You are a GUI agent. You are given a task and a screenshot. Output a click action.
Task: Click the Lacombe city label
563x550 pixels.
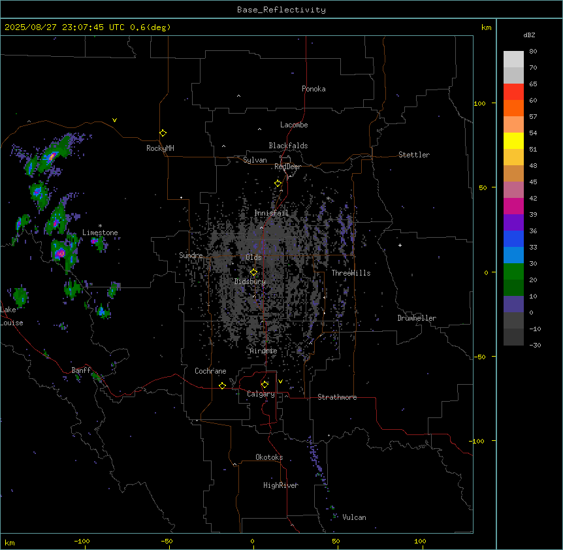pyautogui.click(x=294, y=125)
